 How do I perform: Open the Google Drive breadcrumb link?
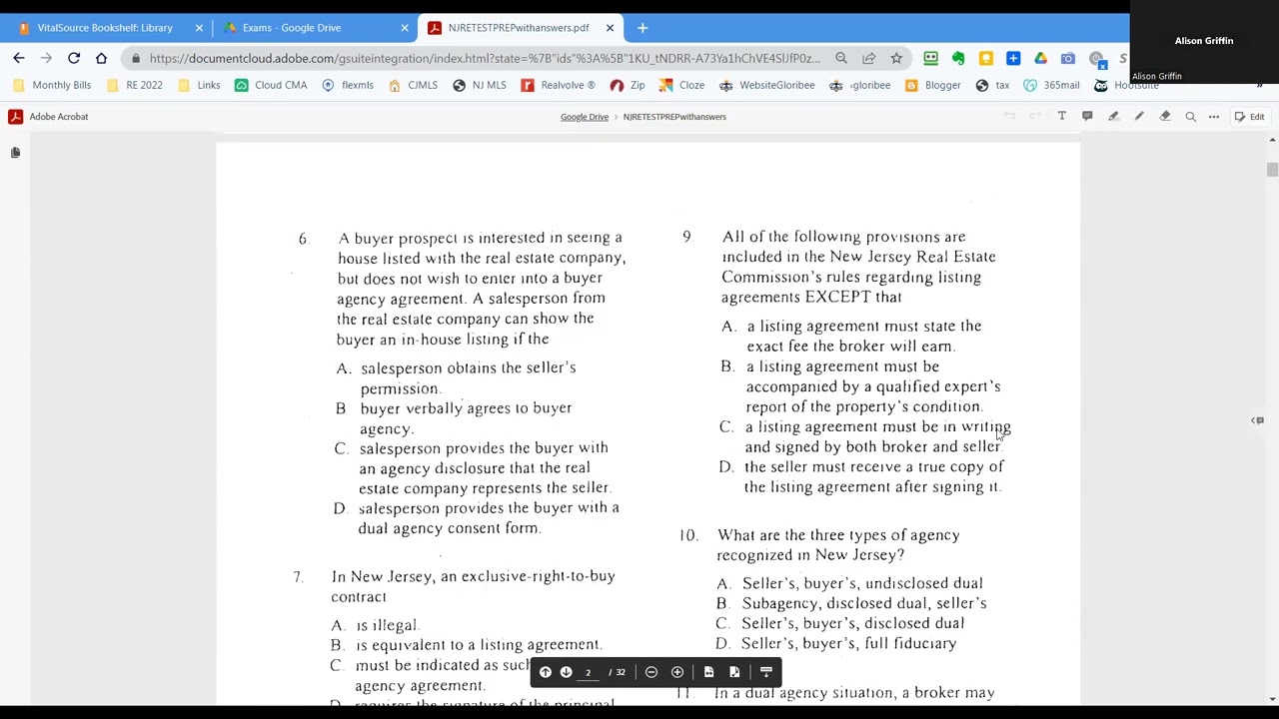coord(585,117)
